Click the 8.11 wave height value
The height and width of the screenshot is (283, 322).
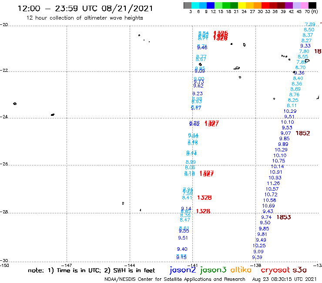292,106
